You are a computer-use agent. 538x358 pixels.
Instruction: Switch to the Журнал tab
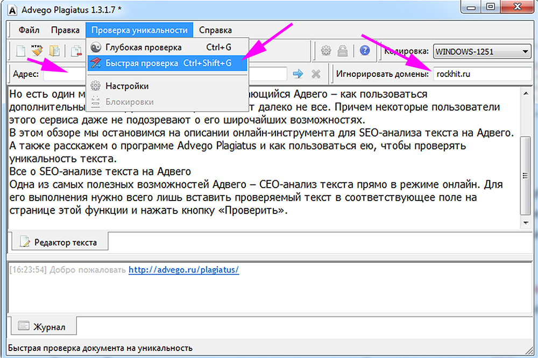tap(42, 326)
